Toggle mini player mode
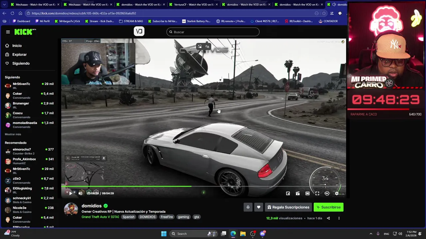The width and height of the screenshot is (426, 239). coord(288,194)
